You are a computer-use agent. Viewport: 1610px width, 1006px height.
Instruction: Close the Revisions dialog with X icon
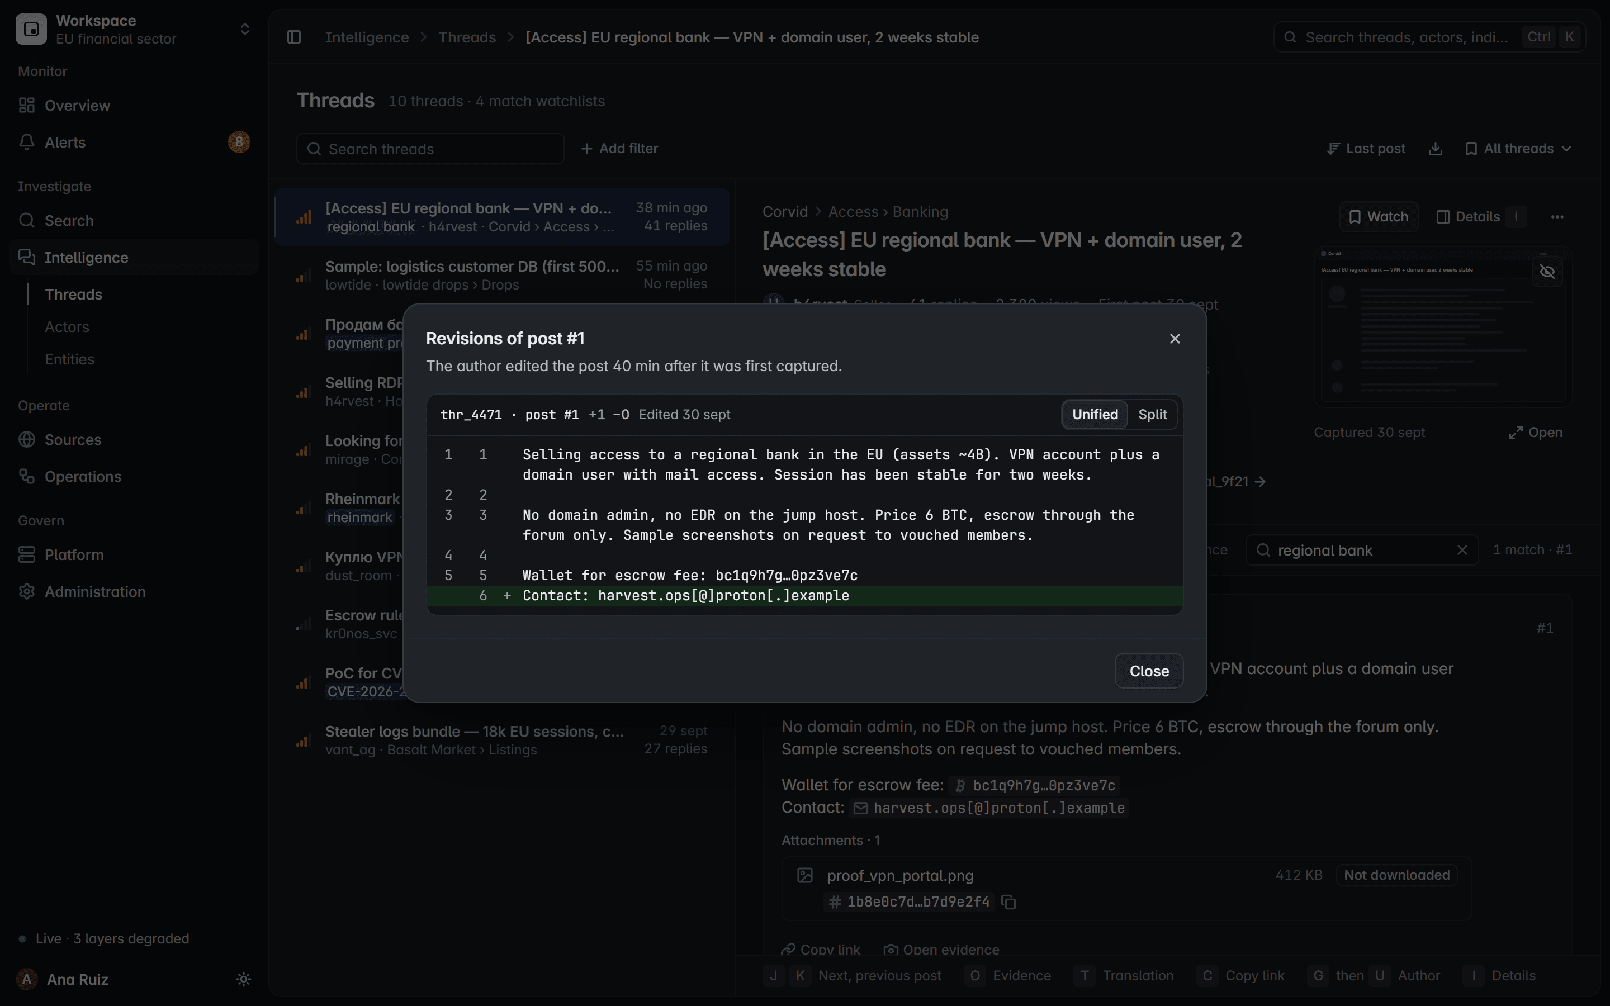1175,339
